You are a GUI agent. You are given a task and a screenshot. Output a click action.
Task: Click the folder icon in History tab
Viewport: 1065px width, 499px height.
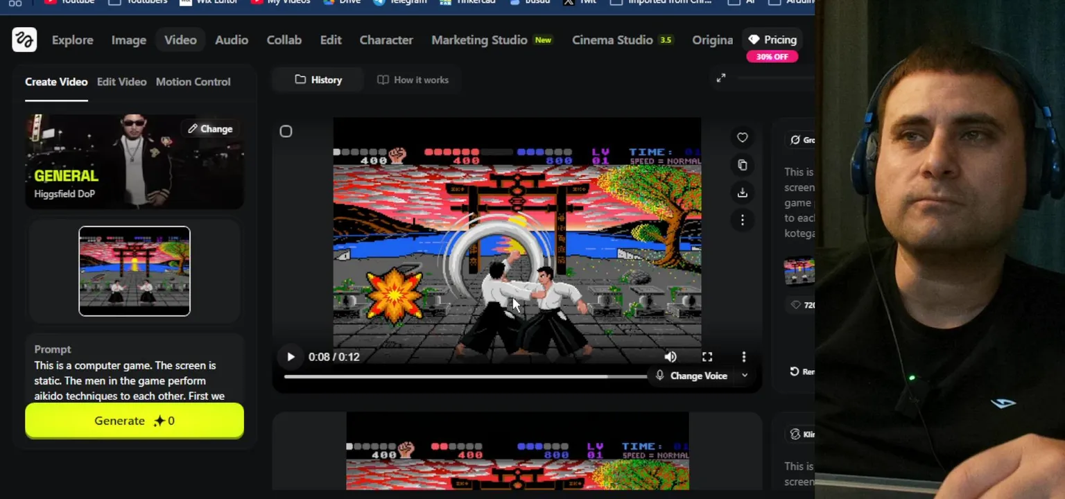(x=300, y=80)
